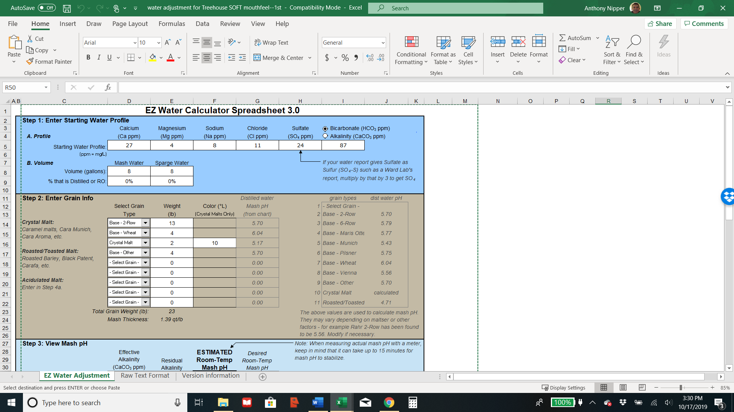734x412 pixels.
Task: Open Base - 2-Row grain dropdown
Action: coord(145,223)
